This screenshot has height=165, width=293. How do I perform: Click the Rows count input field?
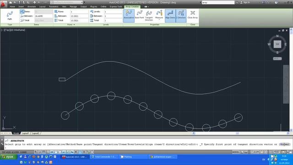click(79, 11)
